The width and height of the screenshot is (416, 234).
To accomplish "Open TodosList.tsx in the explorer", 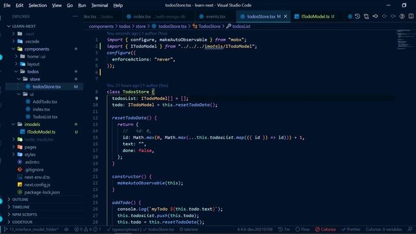I will pyautogui.click(x=45, y=117).
